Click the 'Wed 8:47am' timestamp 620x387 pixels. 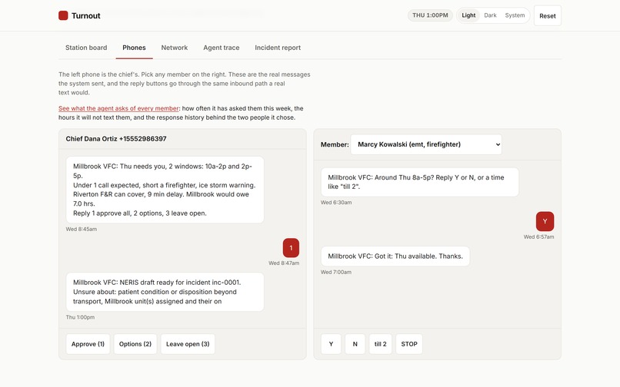pyautogui.click(x=284, y=263)
